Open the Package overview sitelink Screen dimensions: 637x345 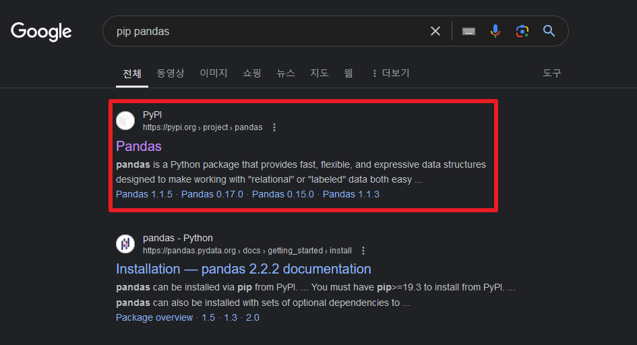(154, 318)
